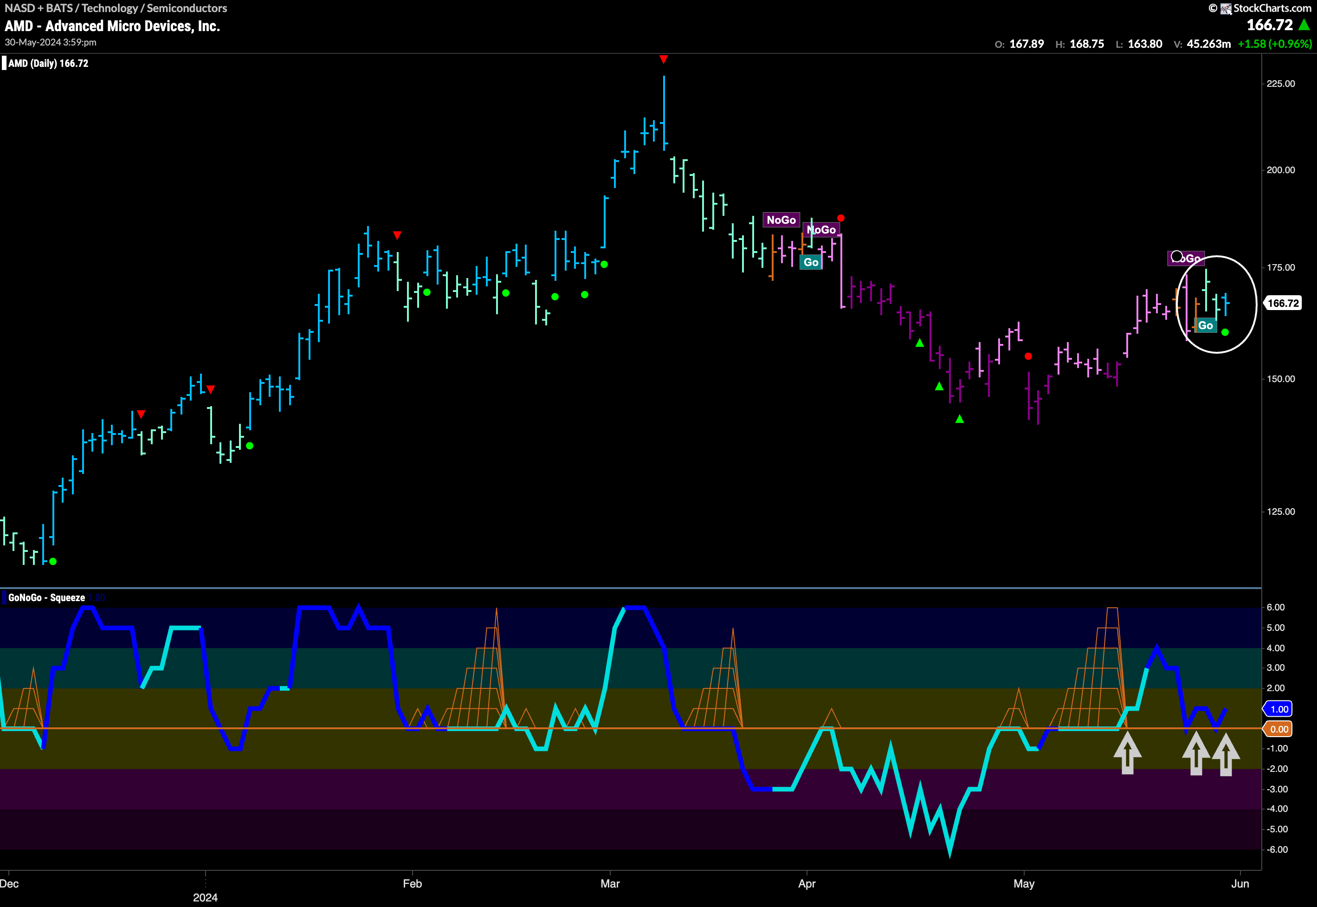Click the 6.00 oscillator axis label
1317x907 pixels.
(x=1276, y=608)
